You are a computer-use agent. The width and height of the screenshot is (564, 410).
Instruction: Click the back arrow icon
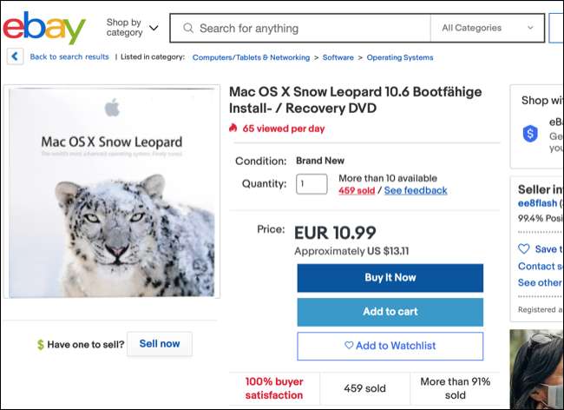15,56
